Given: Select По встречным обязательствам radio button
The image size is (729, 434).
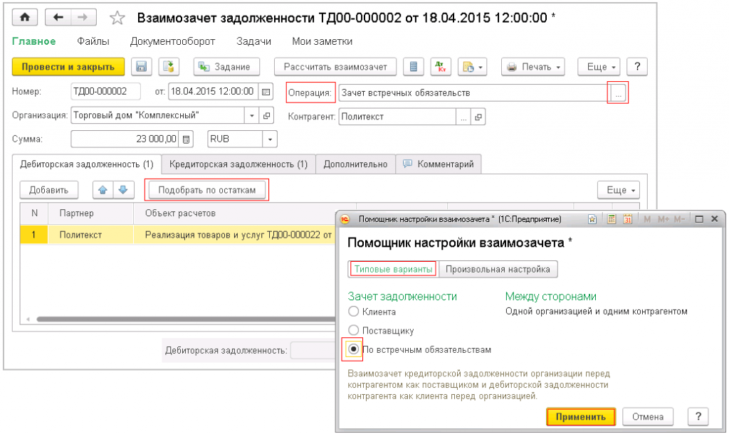Looking at the screenshot, I should (x=353, y=349).
